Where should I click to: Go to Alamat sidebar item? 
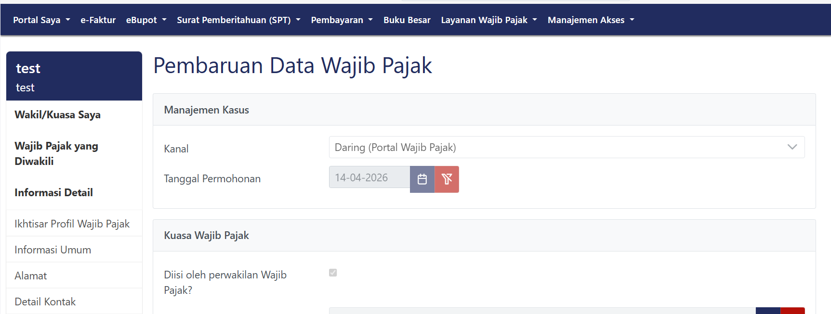[31, 276]
